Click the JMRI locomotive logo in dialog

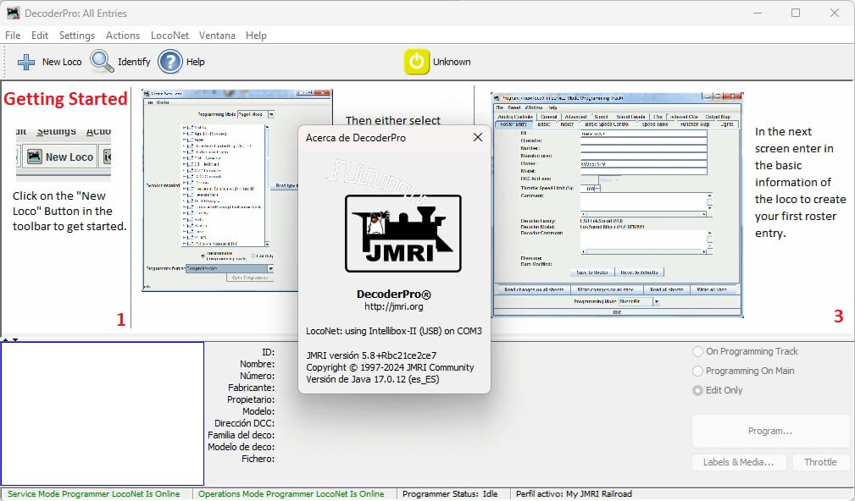[x=403, y=234]
